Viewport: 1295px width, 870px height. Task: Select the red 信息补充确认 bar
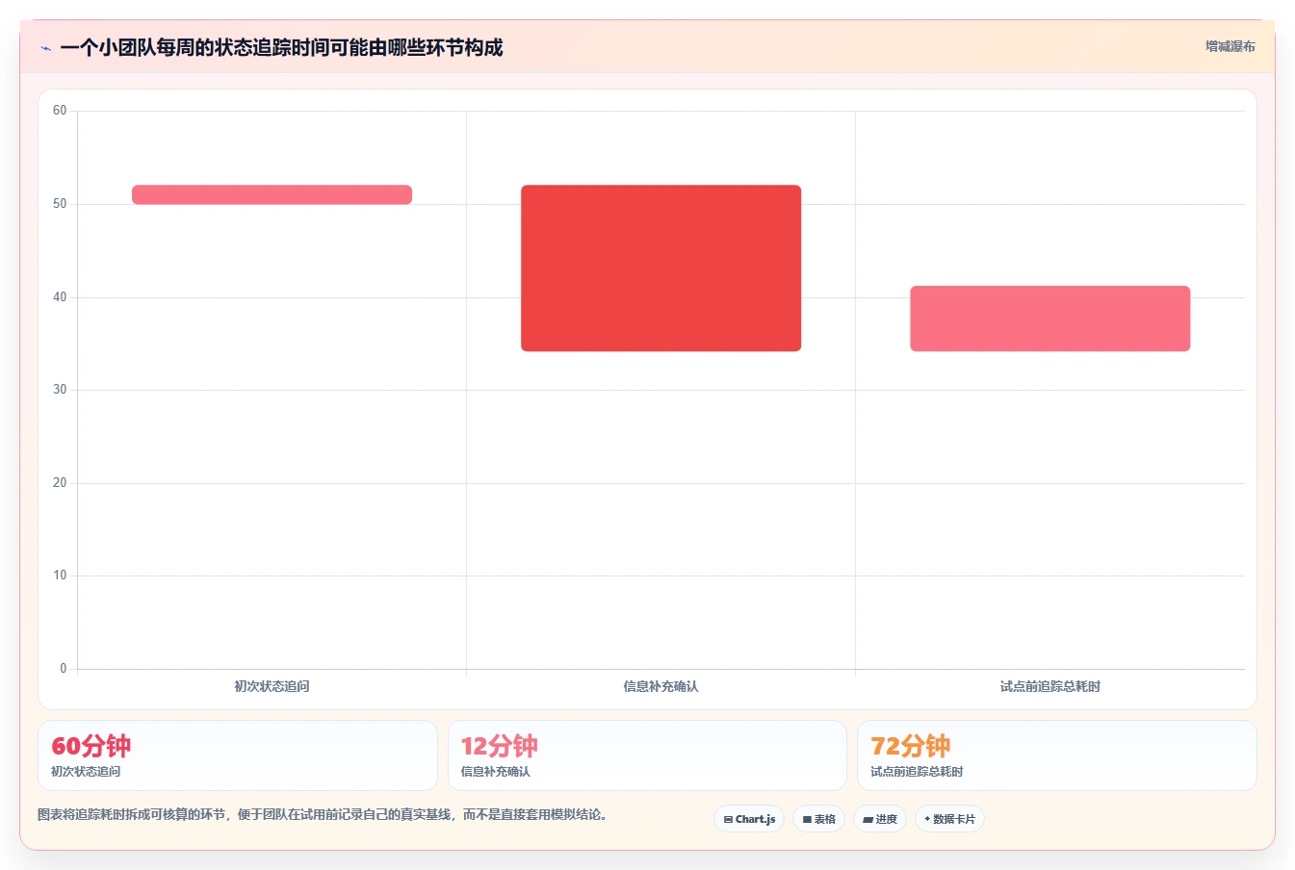660,268
